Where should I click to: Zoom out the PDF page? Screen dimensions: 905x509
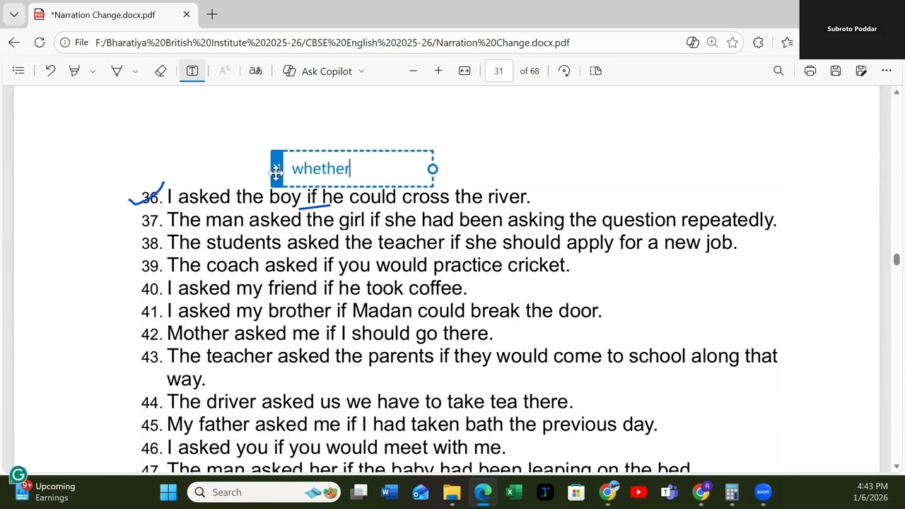pos(413,71)
